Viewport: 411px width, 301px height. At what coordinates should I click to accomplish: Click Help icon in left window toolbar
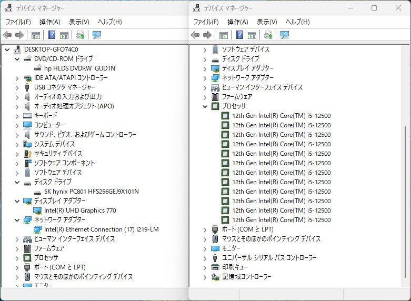click(52, 35)
